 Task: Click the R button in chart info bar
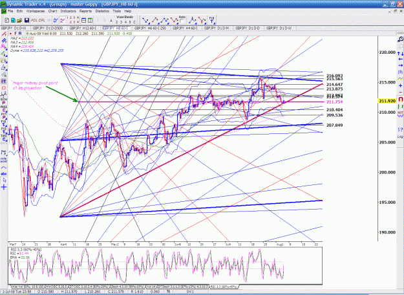(x=20, y=34)
